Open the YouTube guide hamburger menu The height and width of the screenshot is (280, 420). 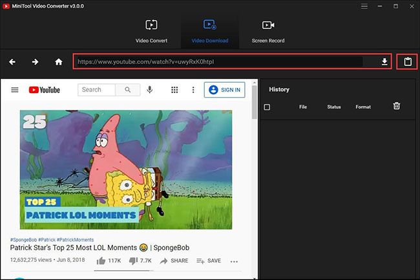(x=15, y=90)
